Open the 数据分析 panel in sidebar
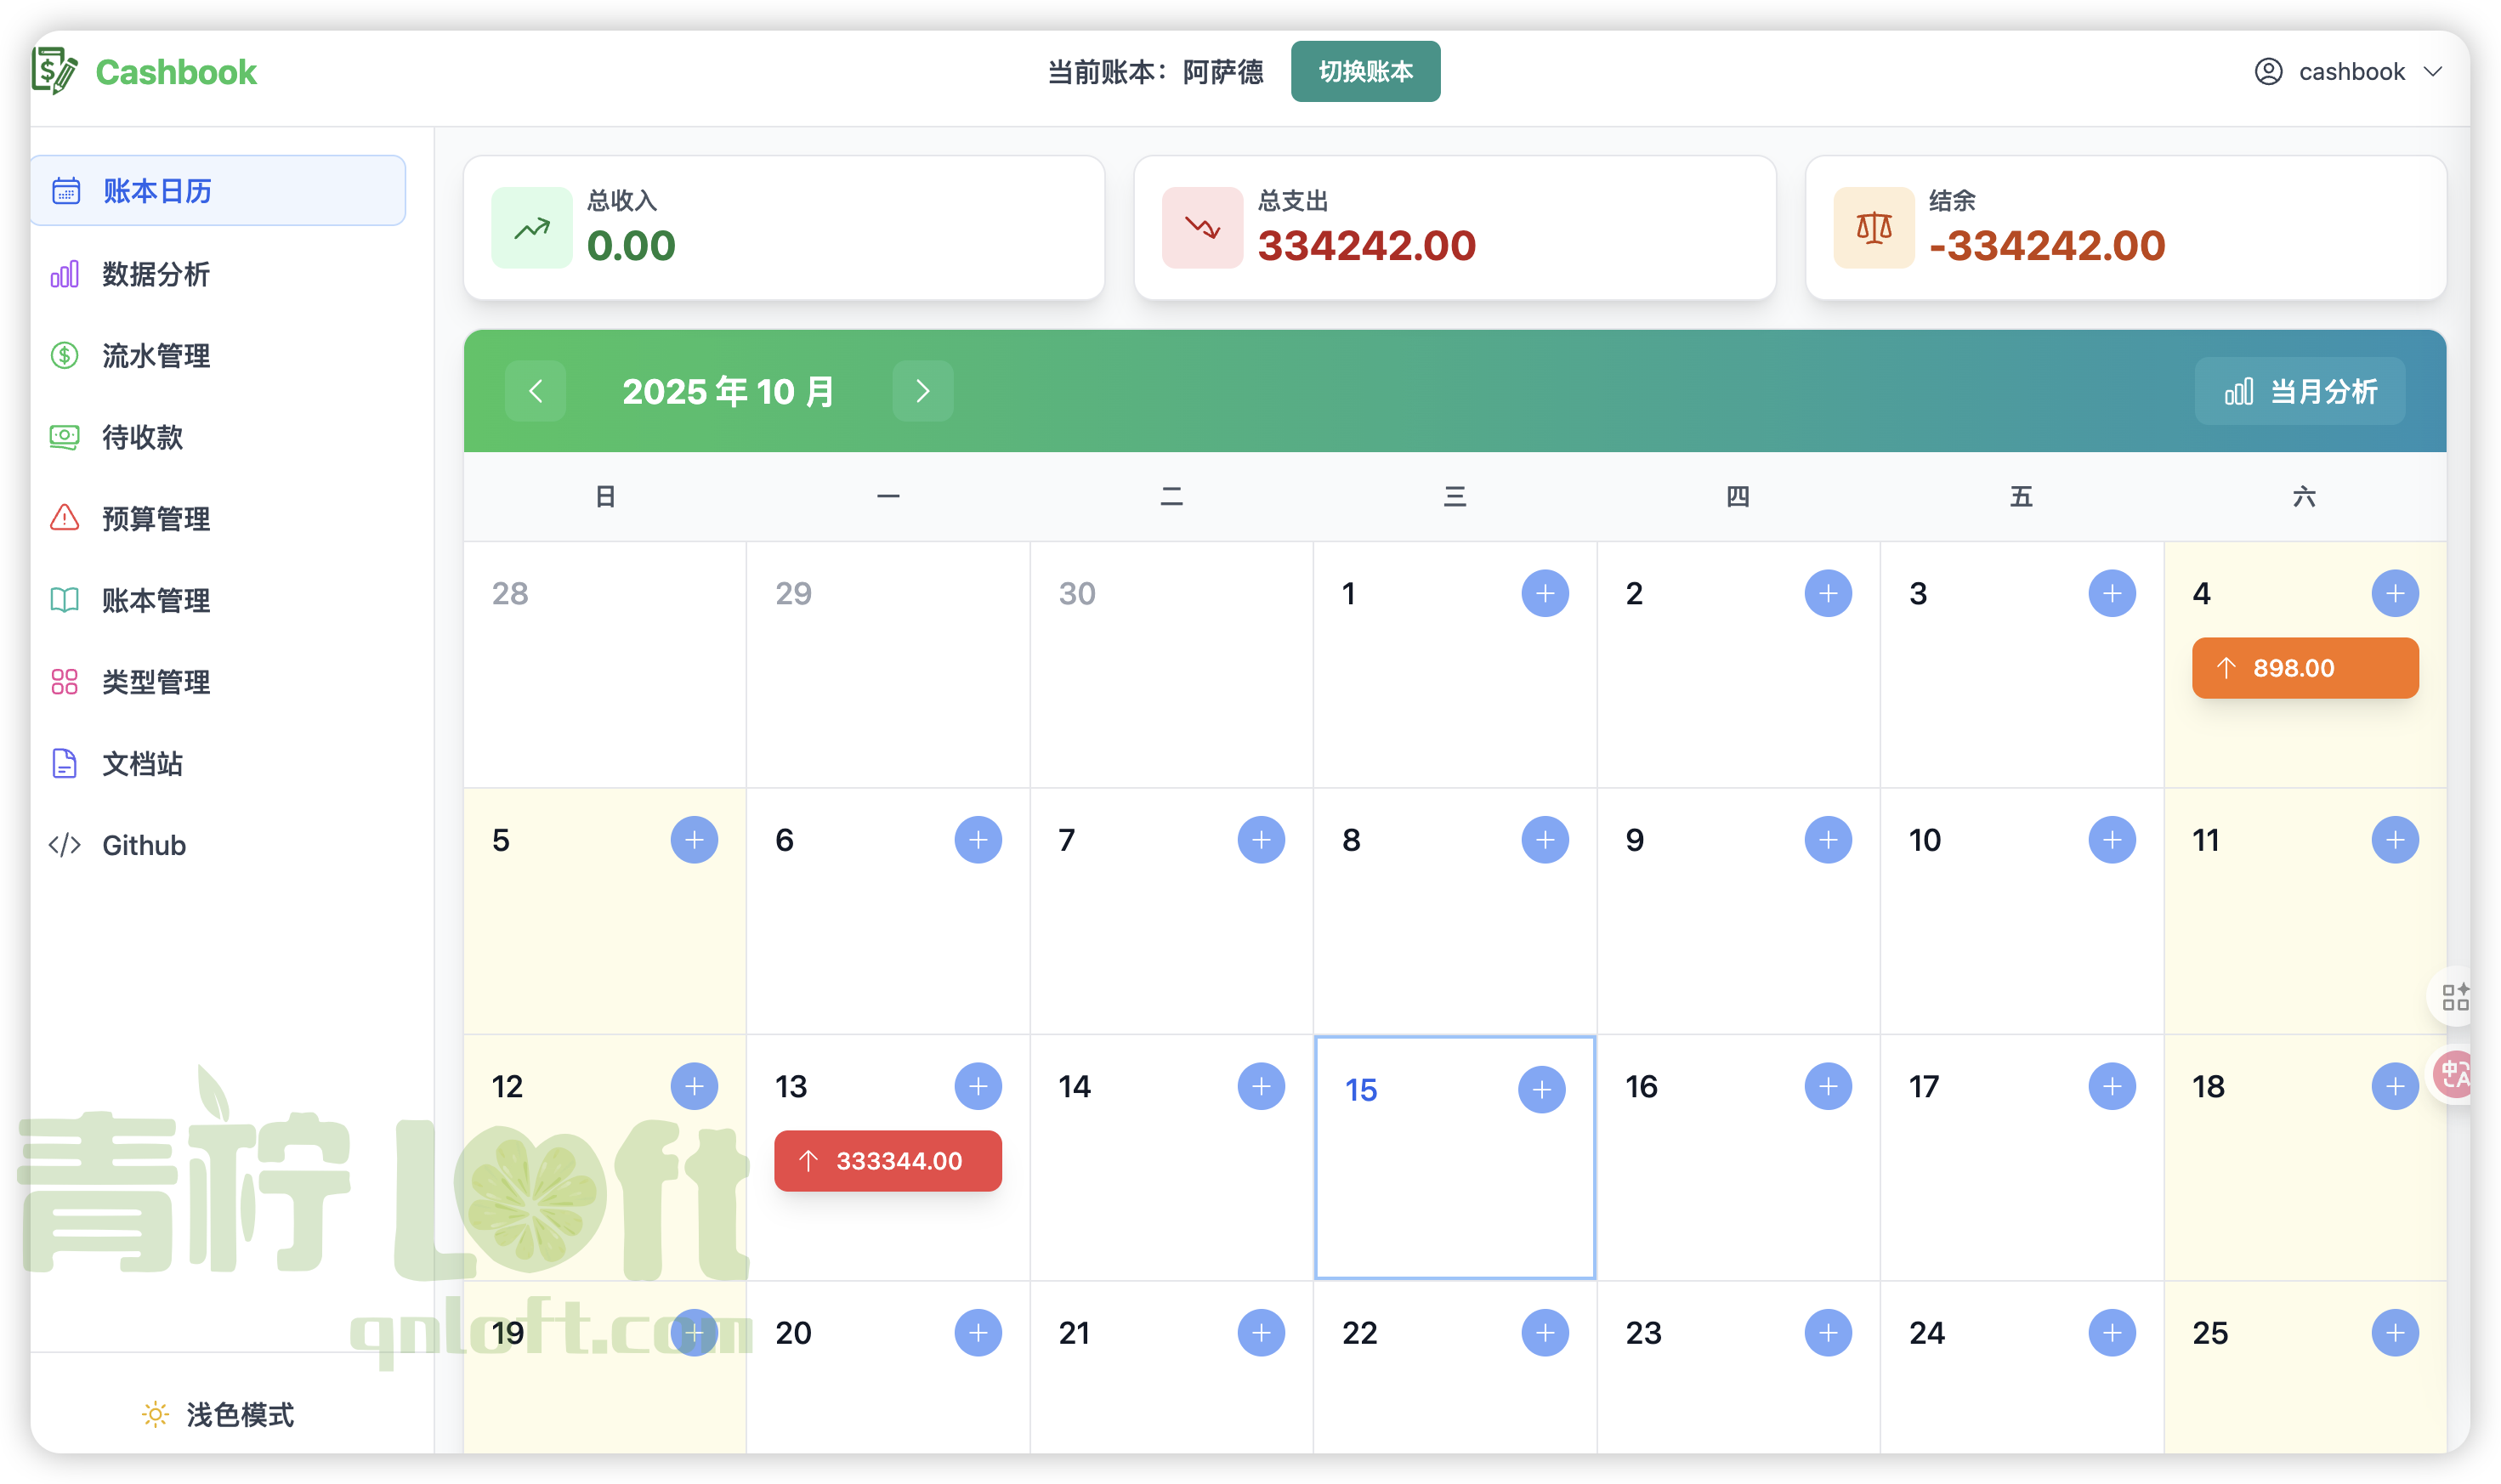Screen dimensions: 2501x1484 [155, 274]
